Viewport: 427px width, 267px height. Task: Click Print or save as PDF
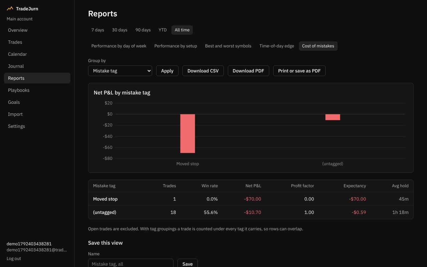point(299,71)
